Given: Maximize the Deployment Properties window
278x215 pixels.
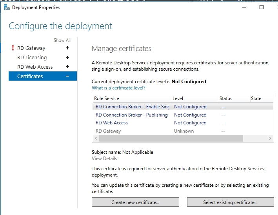Looking at the screenshot, I should pos(262,7).
